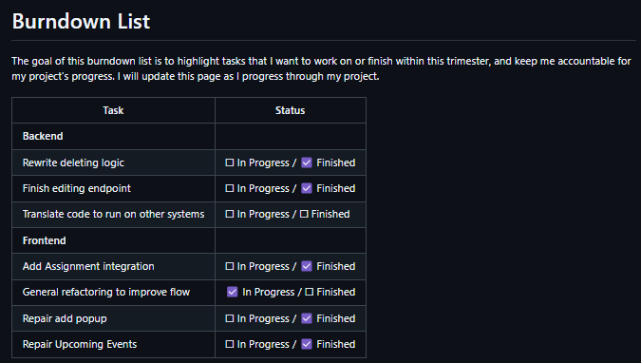The image size is (641, 363).
Task: Uncheck In Progress for General refactoring row
Action: point(233,292)
